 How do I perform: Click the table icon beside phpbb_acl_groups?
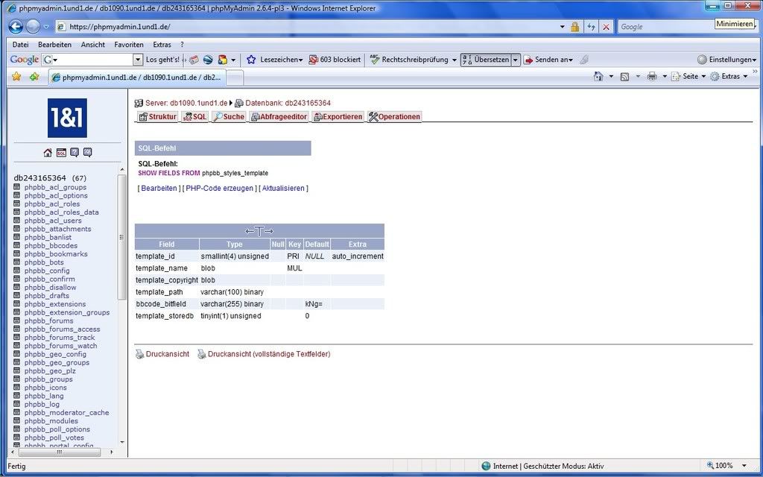[16, 187]
